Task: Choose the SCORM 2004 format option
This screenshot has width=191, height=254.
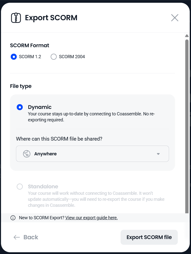Action: coord(54,57)
